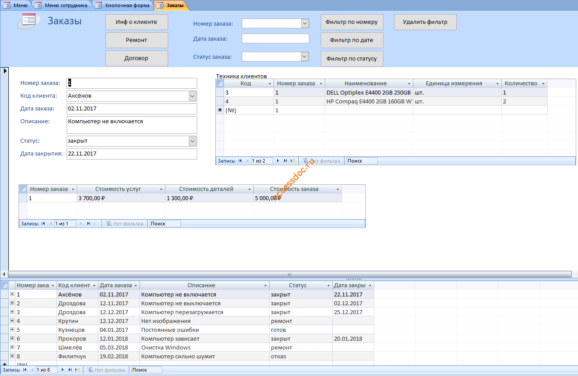This screenshot has height=376, width=578.
Task: Open Стоимость услуг column header filter arrow
Action: (161, 189)
